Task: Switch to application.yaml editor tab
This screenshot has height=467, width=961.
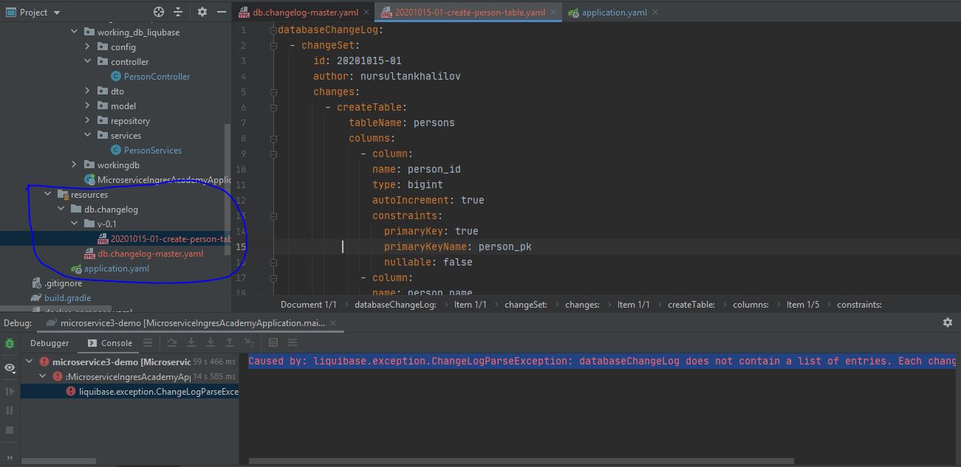Action: click(x=614, y=13)
